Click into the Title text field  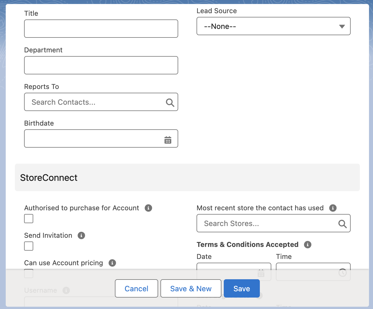tap(101, 29)
